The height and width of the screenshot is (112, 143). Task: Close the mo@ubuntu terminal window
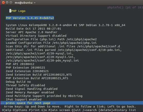3,3
